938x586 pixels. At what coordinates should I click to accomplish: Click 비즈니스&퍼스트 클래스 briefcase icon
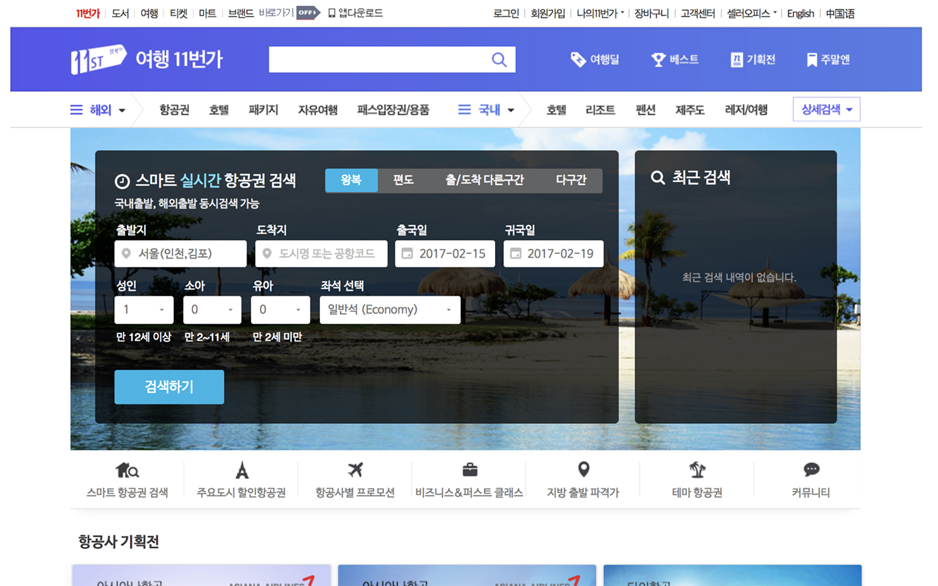pyautogui.click(x=470, y=470)
